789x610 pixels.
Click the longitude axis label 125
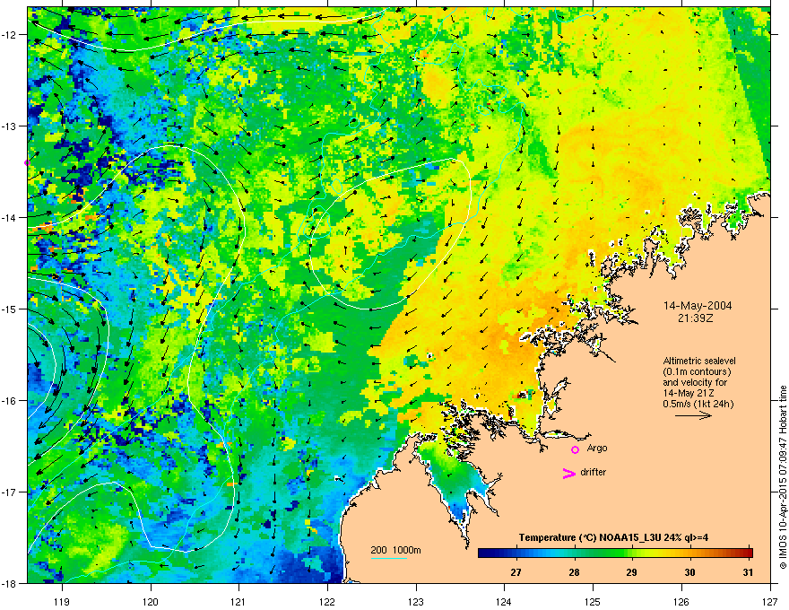point(593,601)
